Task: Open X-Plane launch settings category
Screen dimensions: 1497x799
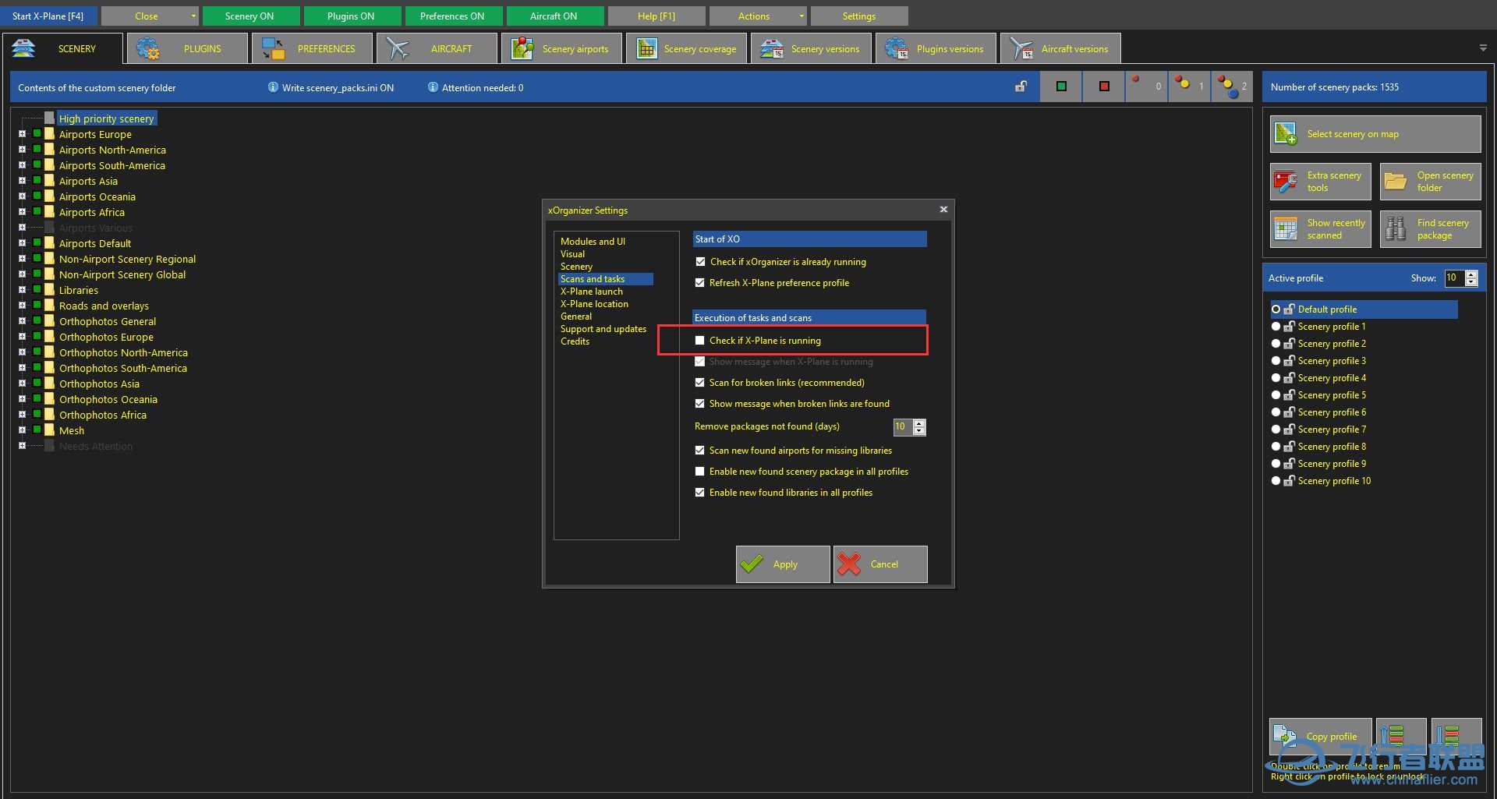Action: pos(591,292)
